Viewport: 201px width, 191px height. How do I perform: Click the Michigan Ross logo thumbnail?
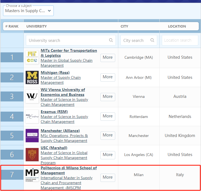coord(32,77)
